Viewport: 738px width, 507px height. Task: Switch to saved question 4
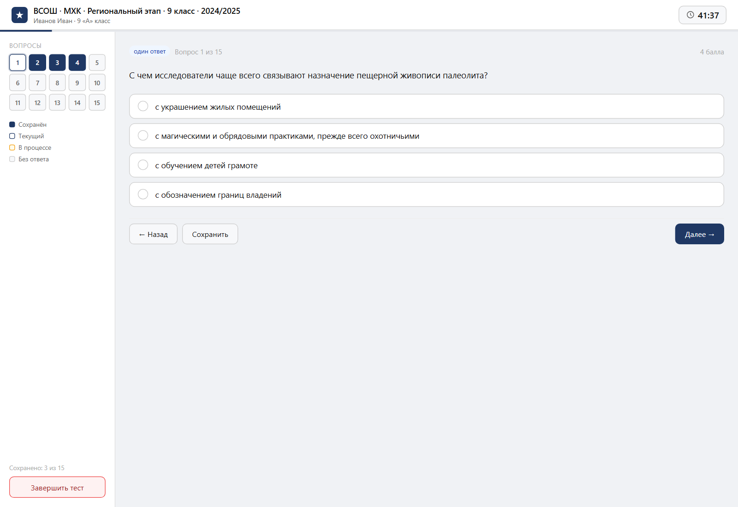77,63
